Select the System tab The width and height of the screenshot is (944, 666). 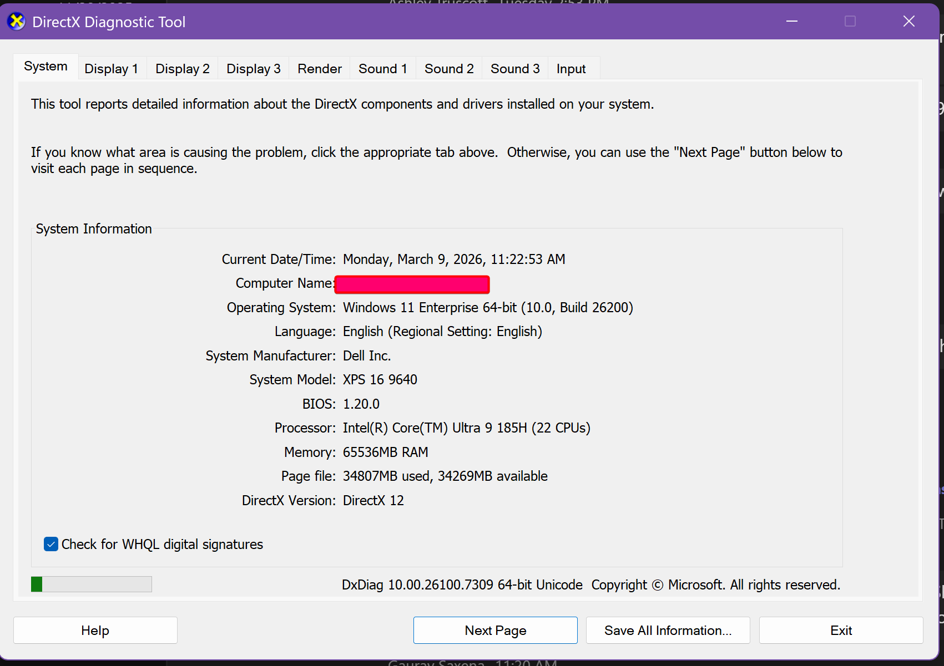coord(46,67)
